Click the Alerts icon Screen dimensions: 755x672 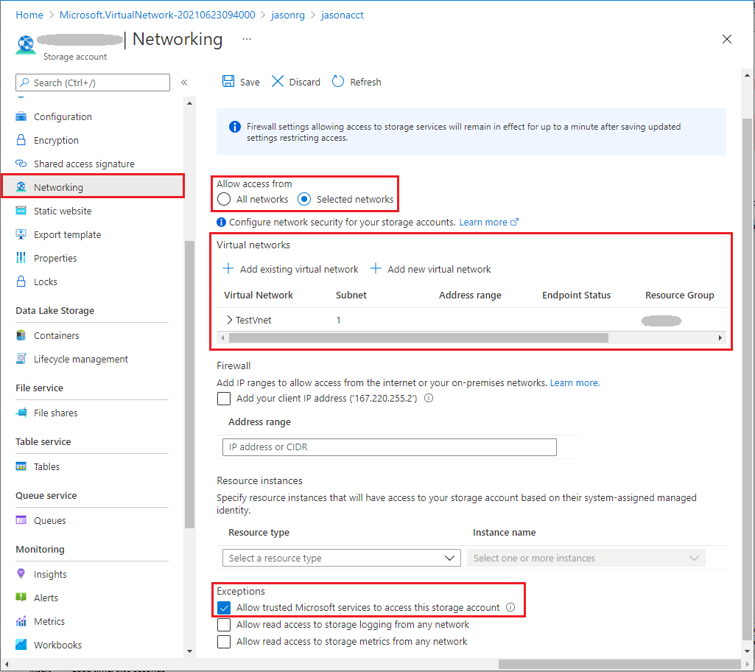pos(21,598)
